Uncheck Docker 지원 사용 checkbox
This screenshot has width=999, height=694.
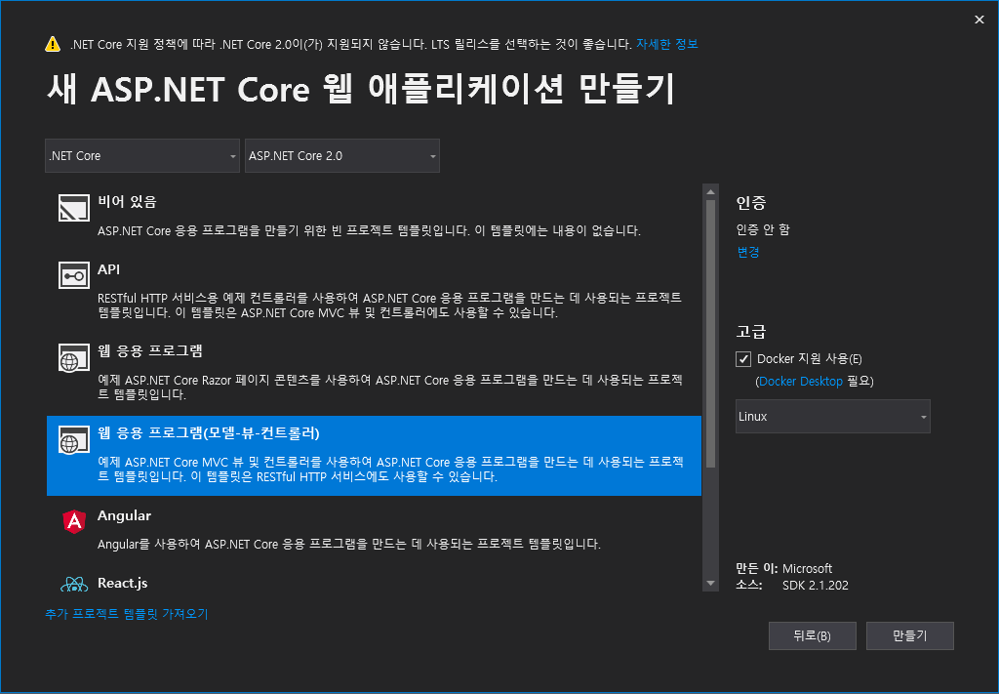coord(742,359)
